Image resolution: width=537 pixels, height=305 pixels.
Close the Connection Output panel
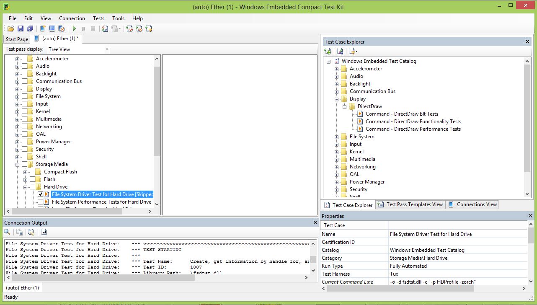[315, 222]
